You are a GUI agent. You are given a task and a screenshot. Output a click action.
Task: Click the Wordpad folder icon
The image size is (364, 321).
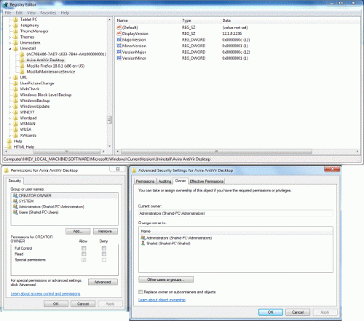(x=16, y=118)
